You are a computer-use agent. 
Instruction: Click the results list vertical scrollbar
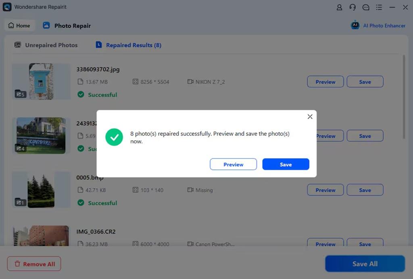pos(404,97)
